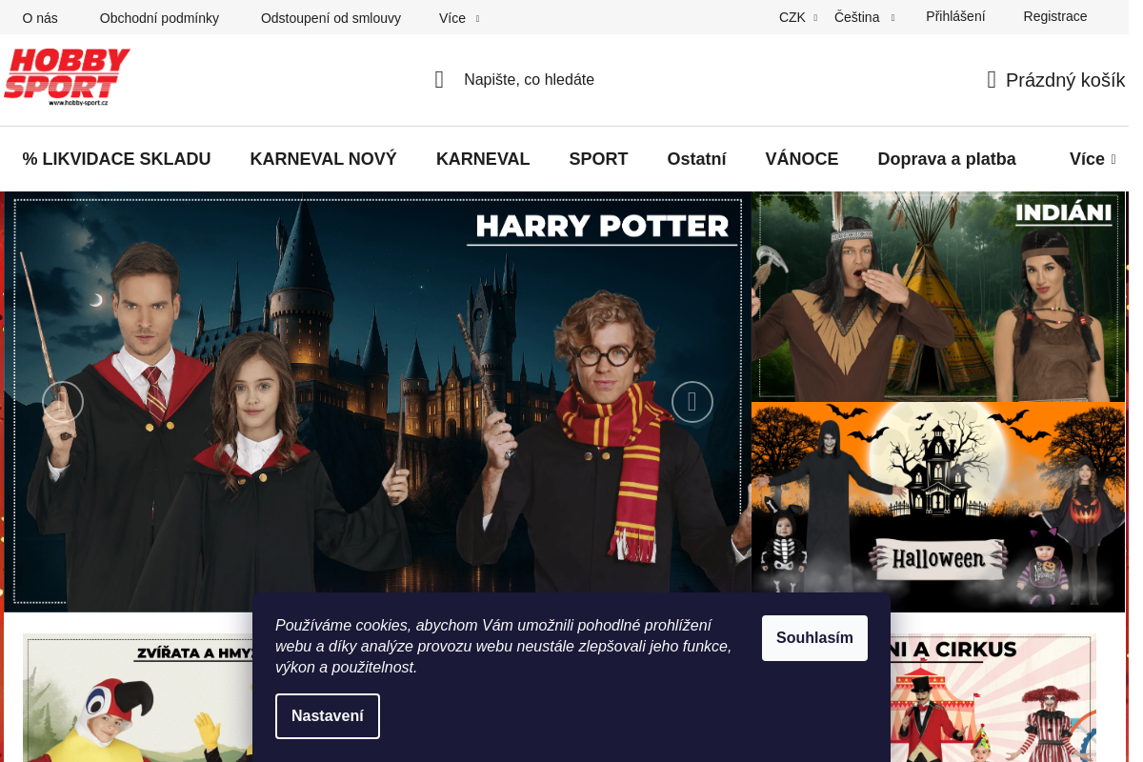Screen dimensions: 1143x762
Task: Expand the main navigation Více dropdown
Action: click(1093, 159)
